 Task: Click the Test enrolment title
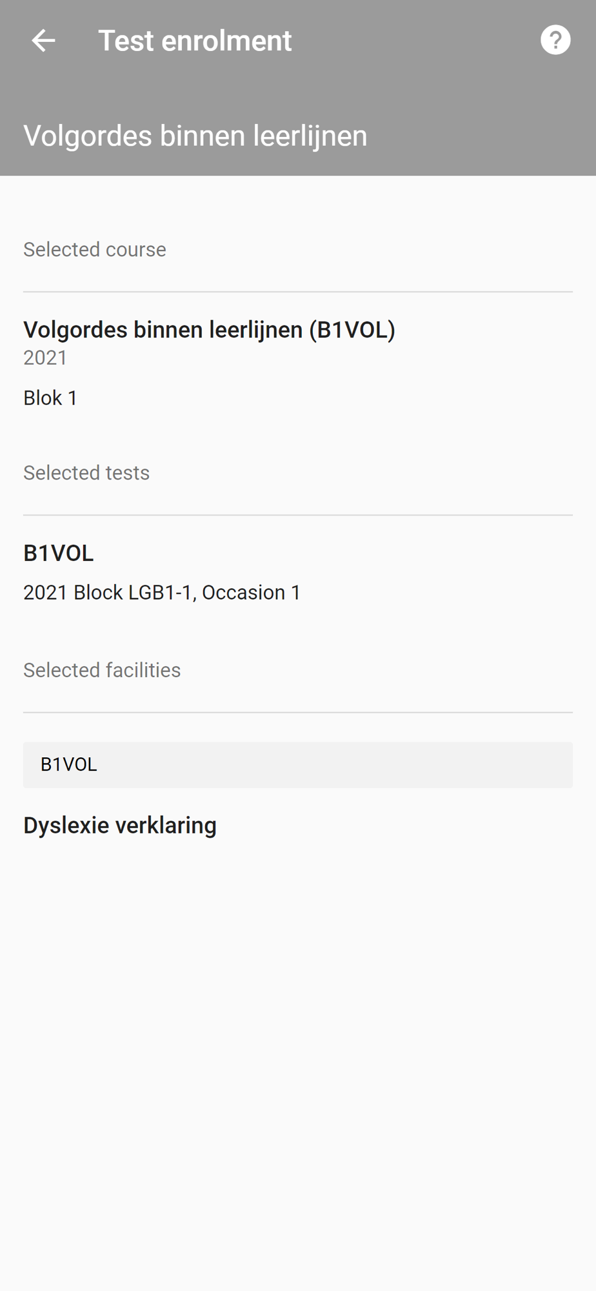click(195, 41)
